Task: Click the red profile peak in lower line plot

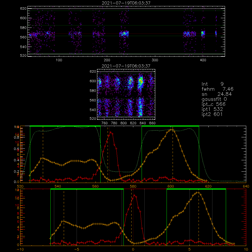Action: click(x=134, y=195)
